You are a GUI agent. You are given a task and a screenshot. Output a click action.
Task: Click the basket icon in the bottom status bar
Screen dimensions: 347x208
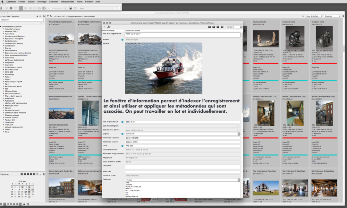click(x=24, y=204)
